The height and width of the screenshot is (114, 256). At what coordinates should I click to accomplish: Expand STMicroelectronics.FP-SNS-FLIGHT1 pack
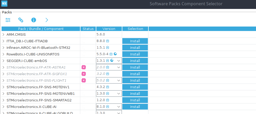point(3,81)
